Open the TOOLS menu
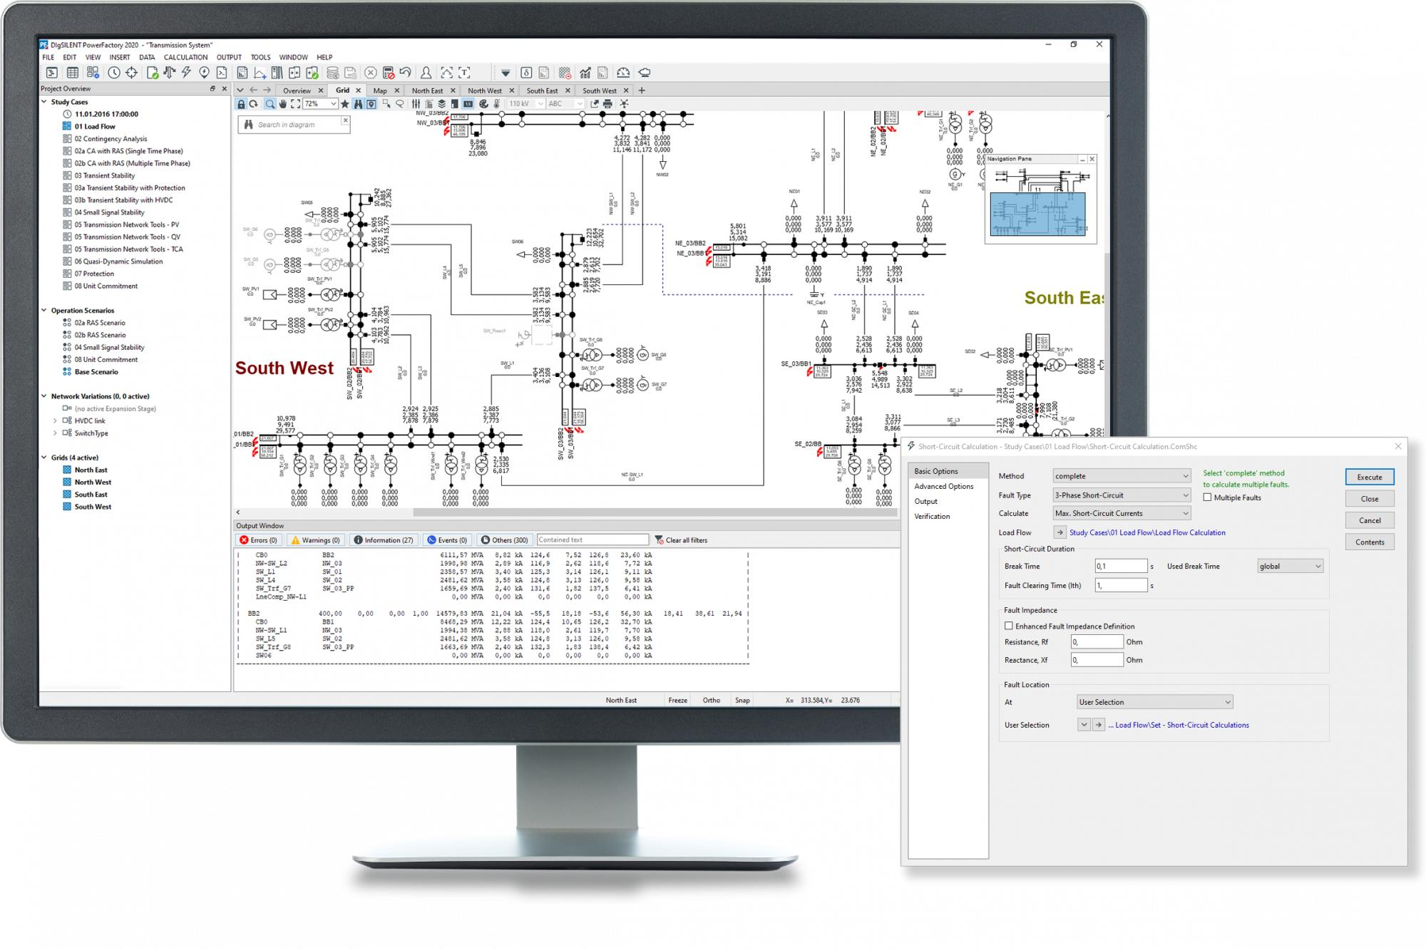1426x950 pixels. tap(260, 58)
